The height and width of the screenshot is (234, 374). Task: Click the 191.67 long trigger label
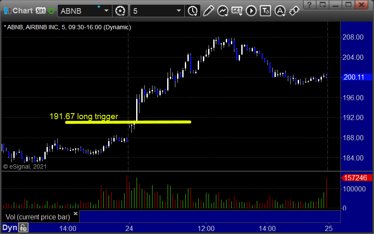coord(84,117)
